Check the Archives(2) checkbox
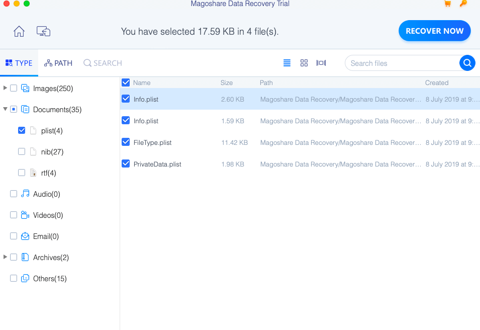The image size is (480, 330). click(14, 257)
